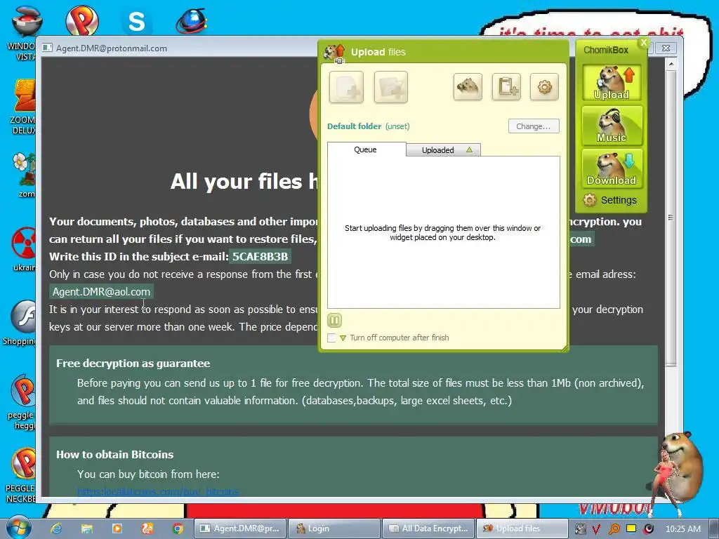This screenshot has width=719, height=539.
Task: Switch to the Uploaded tab
Action: (444, 150)
